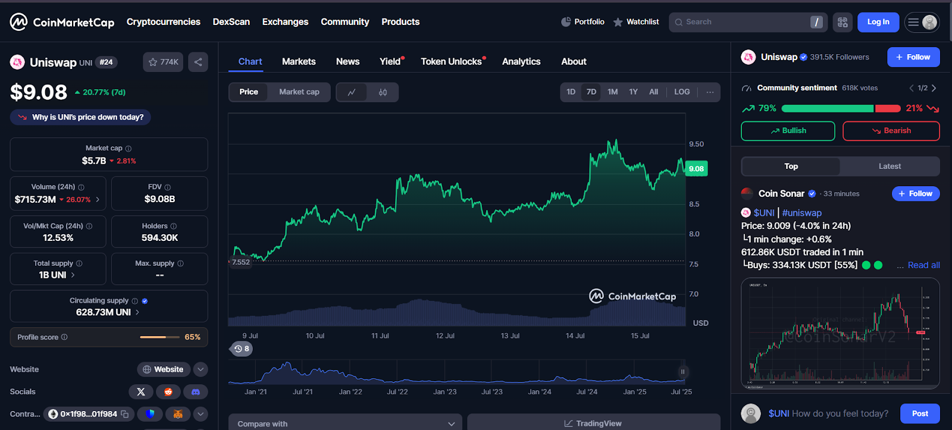The image size is (952, 430).
Task: Expand the Website links dropdown chevron
Action: click(201, 370)
